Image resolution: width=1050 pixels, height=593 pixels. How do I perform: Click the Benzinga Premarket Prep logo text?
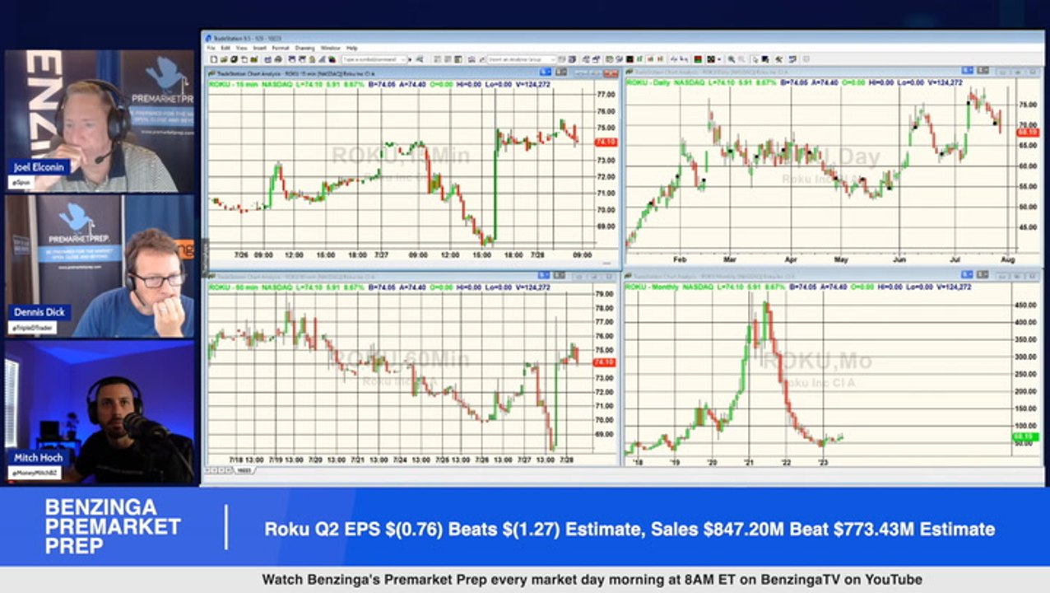pyautogui.click(x=113, y=526)
